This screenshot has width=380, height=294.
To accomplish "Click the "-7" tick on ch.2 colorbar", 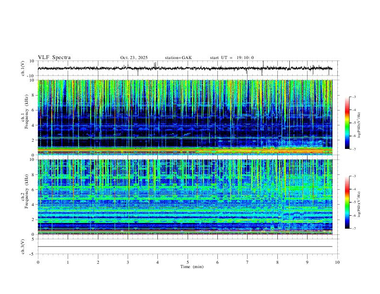I will tap(354, 229).
